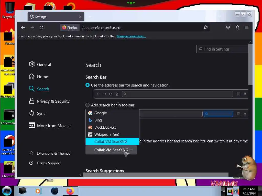Go back with the browser back arrow

(23, 28)
